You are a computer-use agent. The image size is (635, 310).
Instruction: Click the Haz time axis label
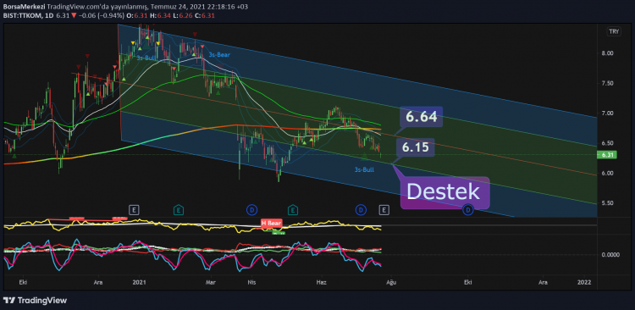click(x=322, y=282)
